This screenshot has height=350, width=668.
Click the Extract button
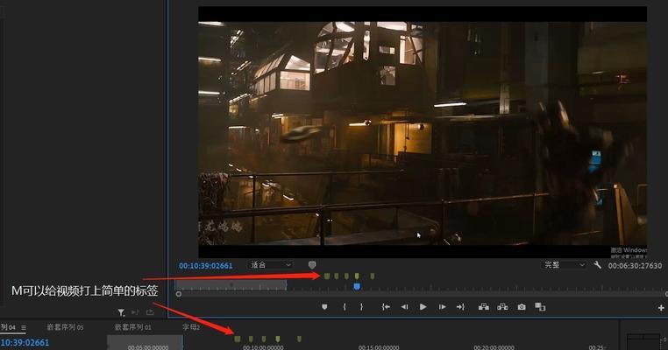(502, 306)
